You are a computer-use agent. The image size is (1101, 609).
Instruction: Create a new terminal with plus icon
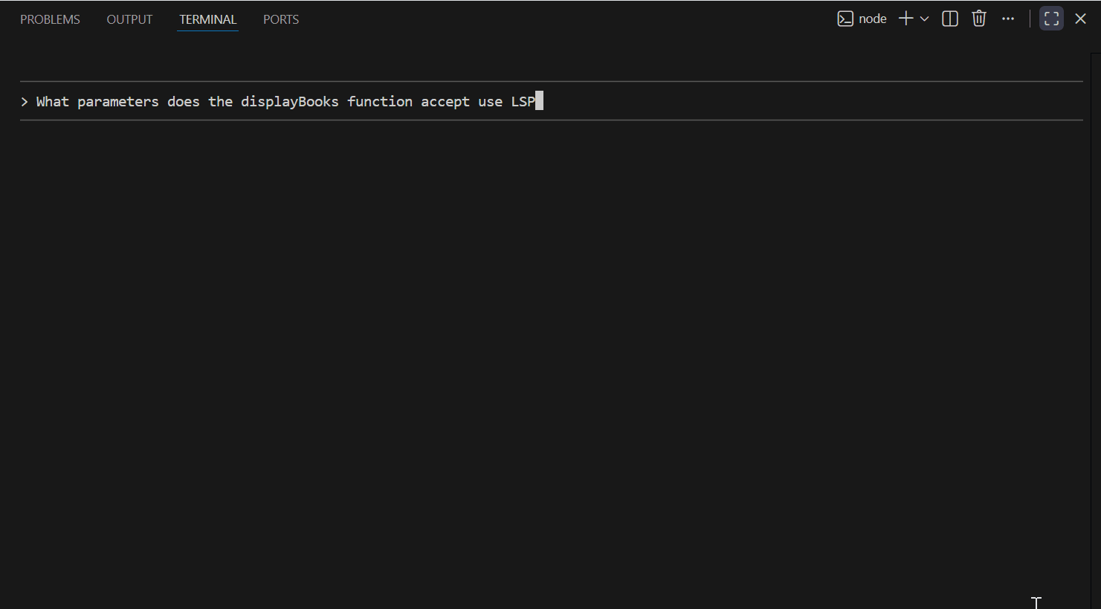[905, 19]
